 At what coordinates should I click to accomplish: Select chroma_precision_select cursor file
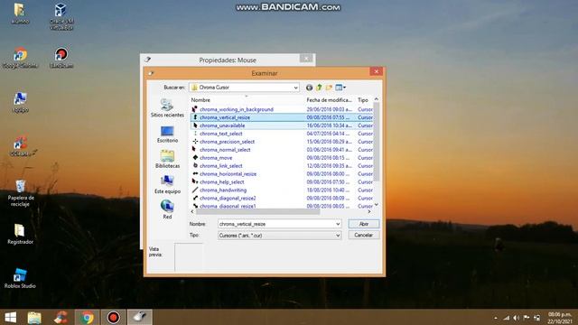(227, 142)
